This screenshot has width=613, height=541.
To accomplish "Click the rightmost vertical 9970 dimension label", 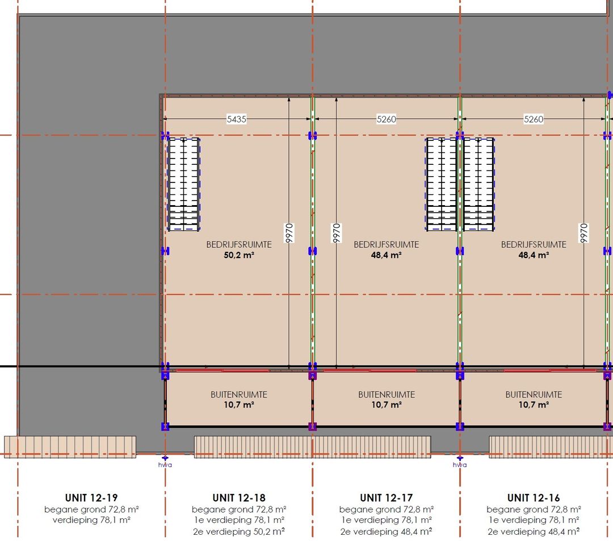I will click(x=584, y=233).
